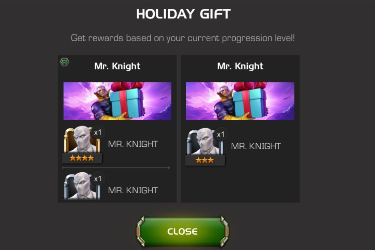The width and height of the screenshot is (375, 250).
Task: Tap the x1 badge on 3-star champion
Action: 221,134
